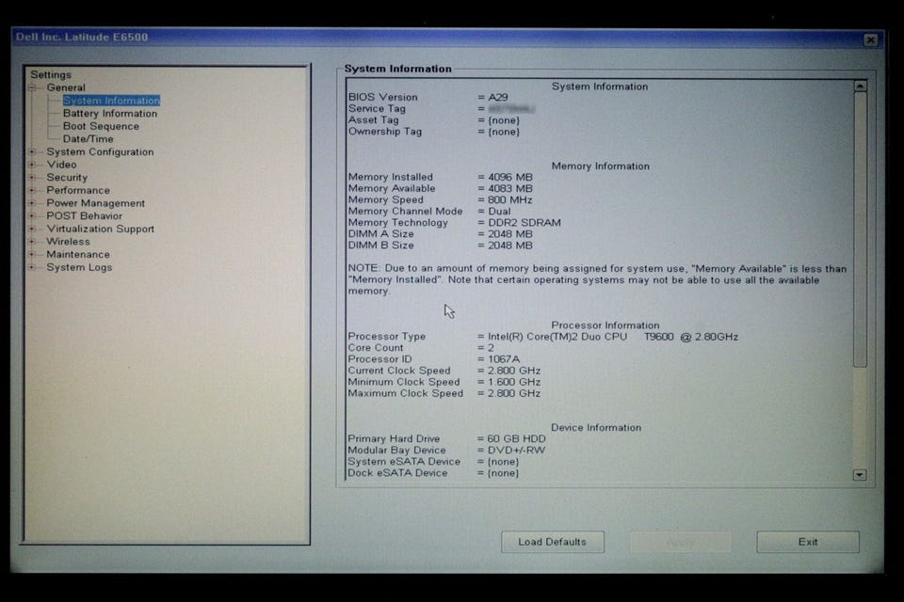Collapse the General tree node
Image resolution: width=904 pixels, height=602 pixels.
pyautogui.click(x=34, y=87)
